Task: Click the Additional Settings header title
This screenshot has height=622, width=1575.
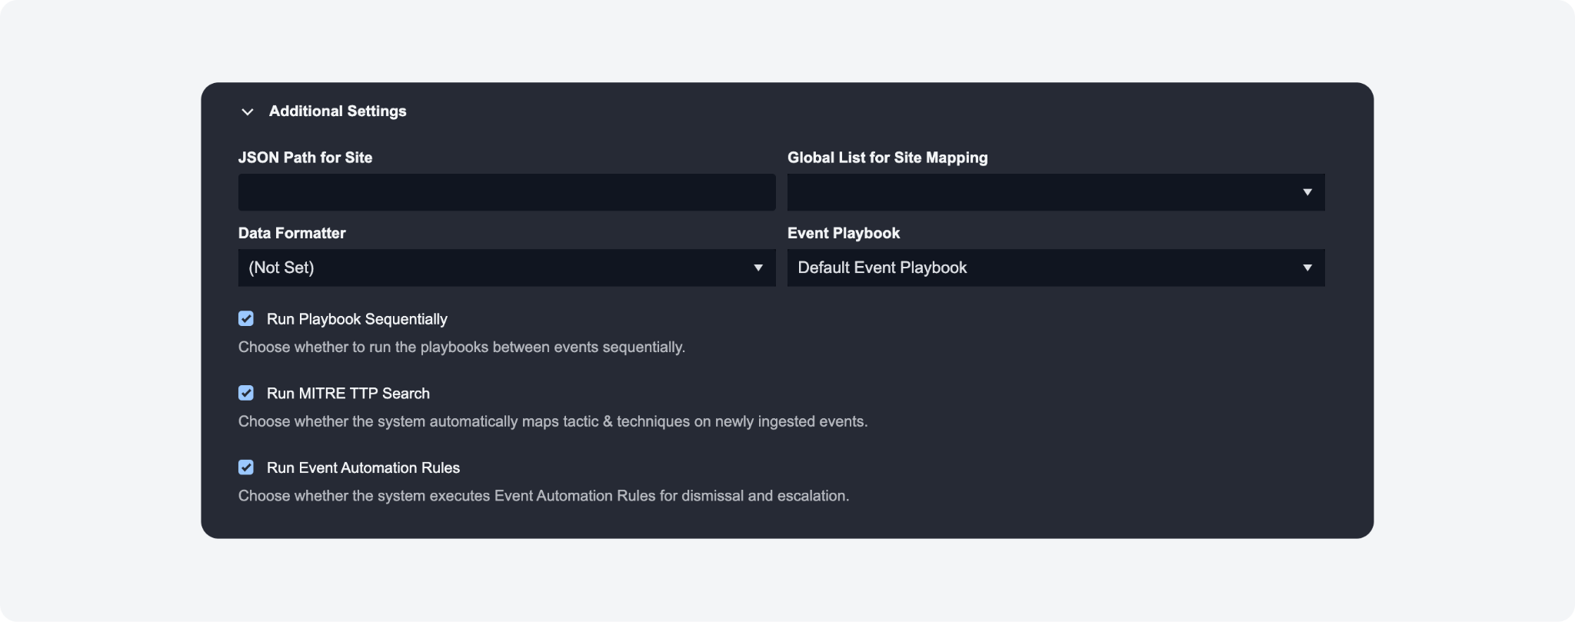Action: 338,111
